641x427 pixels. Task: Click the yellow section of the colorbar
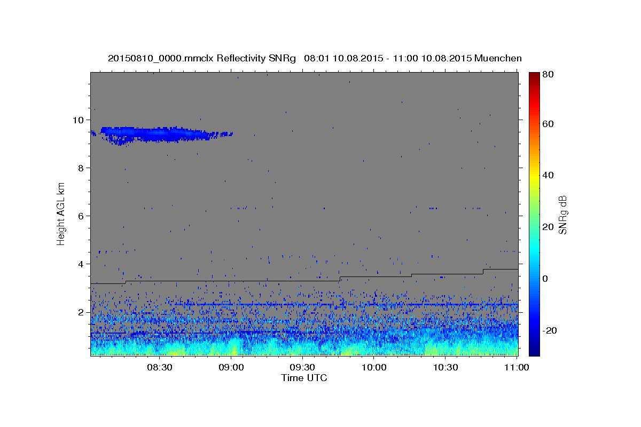[534, 176]
